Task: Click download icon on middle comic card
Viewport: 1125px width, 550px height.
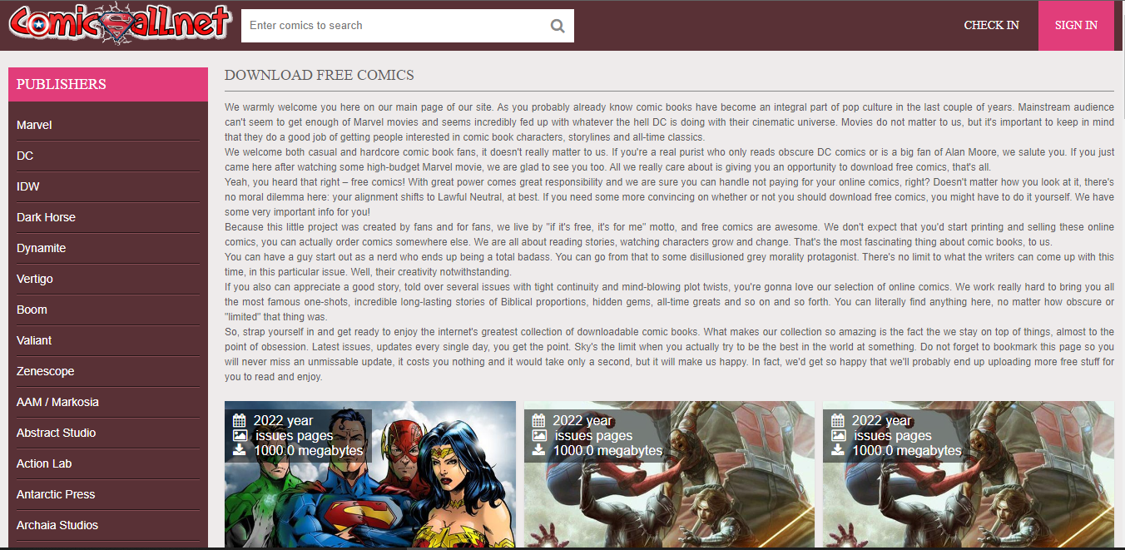Action: (539, 450)
